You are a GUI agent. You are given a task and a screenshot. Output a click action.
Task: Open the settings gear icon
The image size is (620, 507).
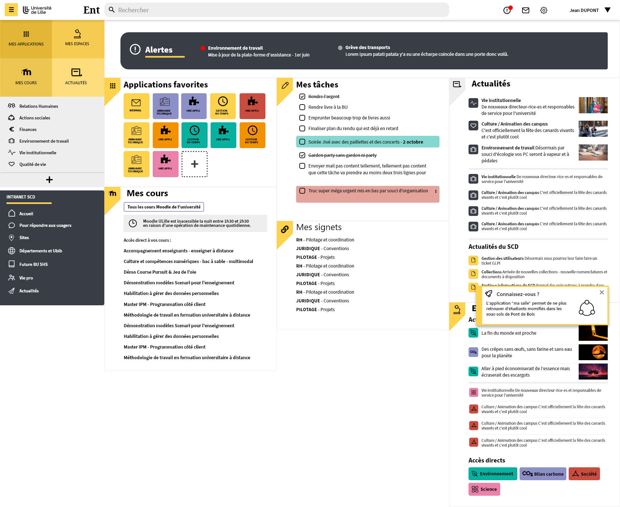544,10
